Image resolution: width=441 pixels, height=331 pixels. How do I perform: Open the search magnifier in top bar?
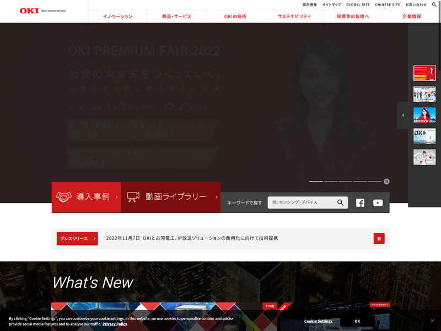pos(434,4)
